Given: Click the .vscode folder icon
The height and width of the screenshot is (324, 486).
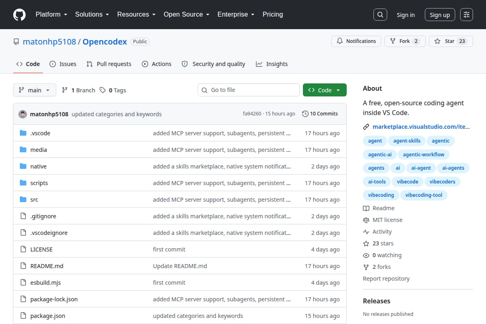Looking at the screenshot, I should point(23,133).
